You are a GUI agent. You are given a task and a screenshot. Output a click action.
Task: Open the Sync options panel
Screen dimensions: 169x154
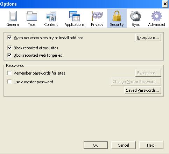point(135,19)
